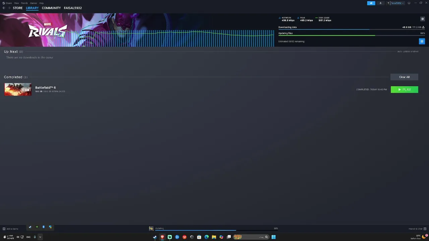
Task: Click the Marvel Rivals icon beside Updating
Action: (151, 229)
